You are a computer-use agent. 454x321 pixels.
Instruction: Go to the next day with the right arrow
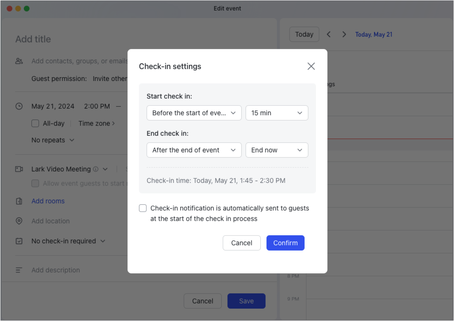344,34
